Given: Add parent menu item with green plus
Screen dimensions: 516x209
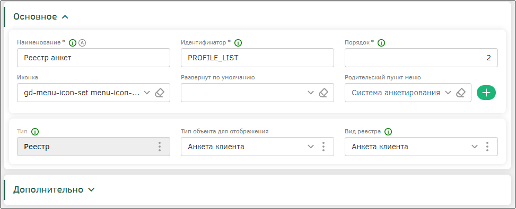Looking at the screenshot, I should 486,93.
